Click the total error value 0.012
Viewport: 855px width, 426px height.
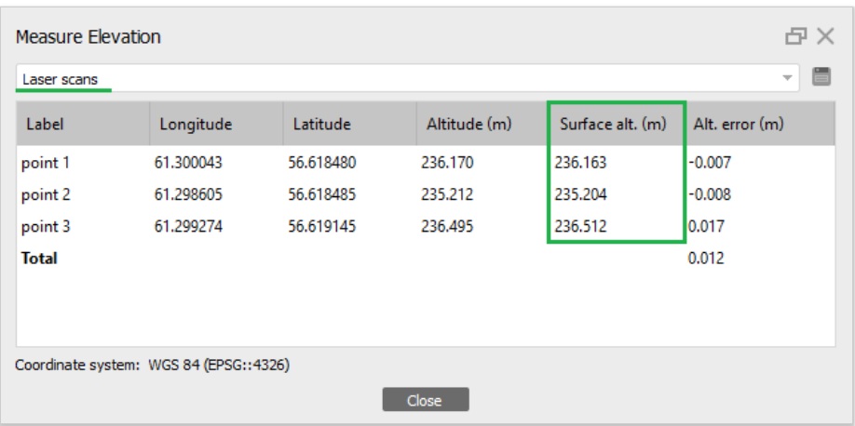tap(706, 259)
